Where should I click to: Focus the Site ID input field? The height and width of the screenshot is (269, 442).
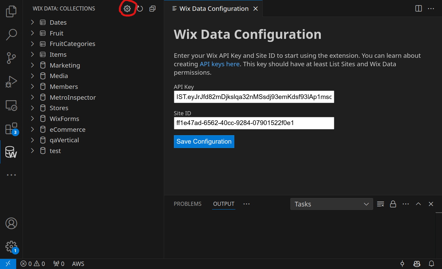(254, 123)
